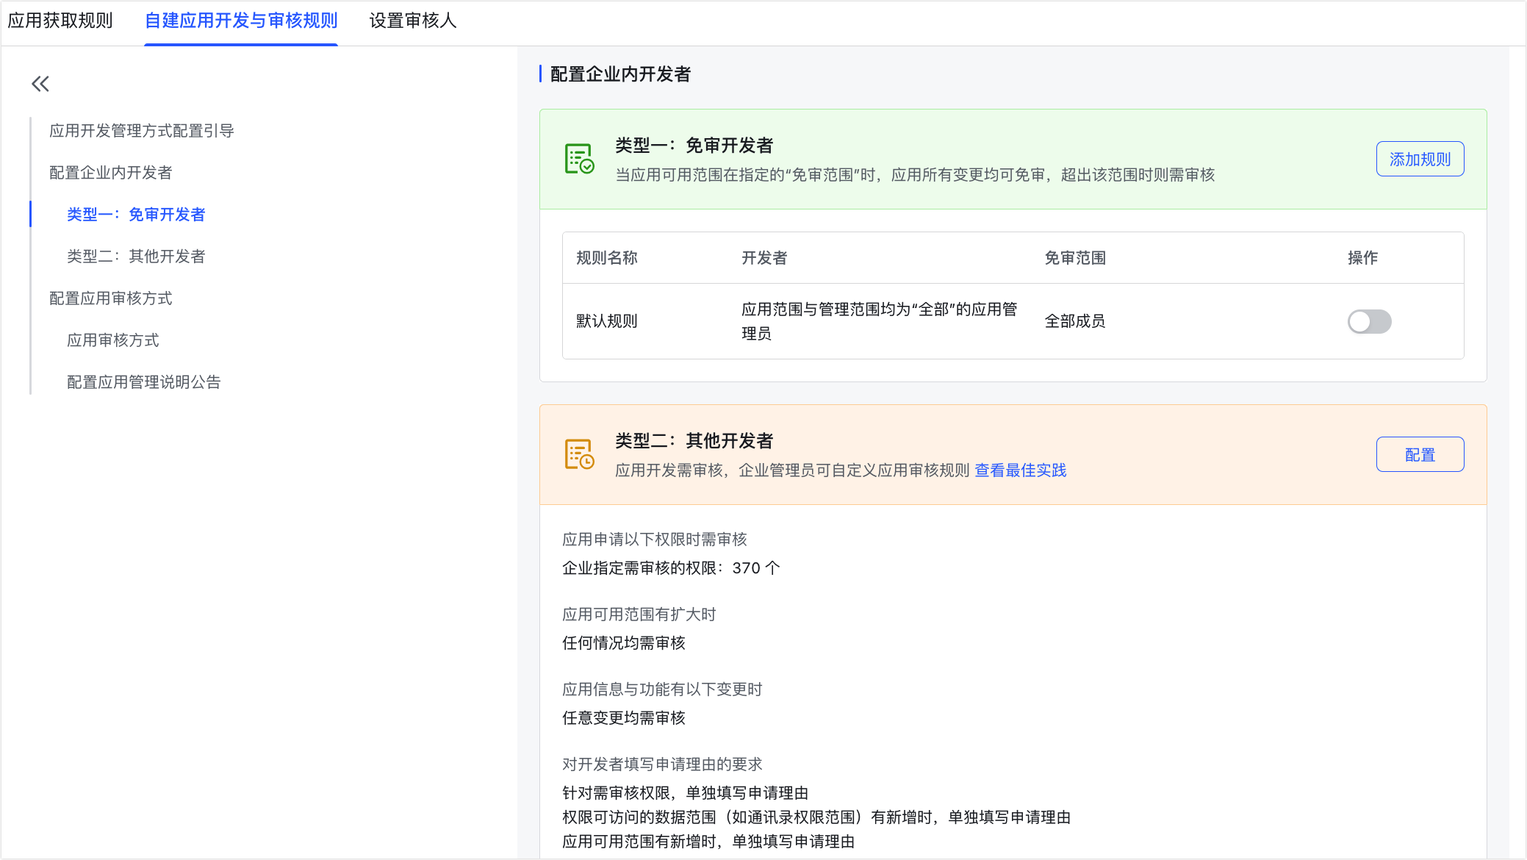Click the 全部成员 cell
1527x860 pixels.
point(1075,321)
